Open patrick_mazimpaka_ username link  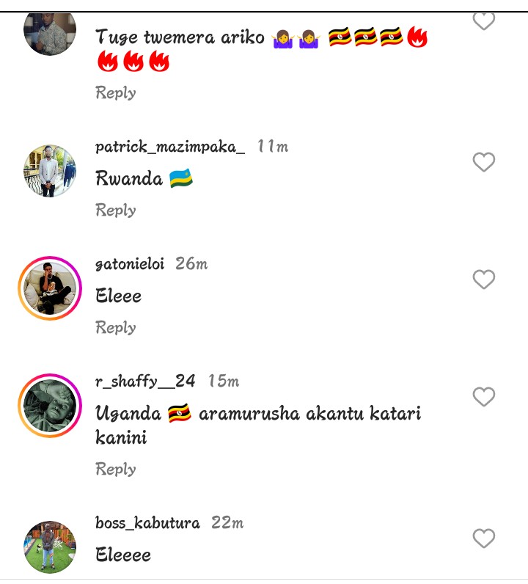click(170, 147)
